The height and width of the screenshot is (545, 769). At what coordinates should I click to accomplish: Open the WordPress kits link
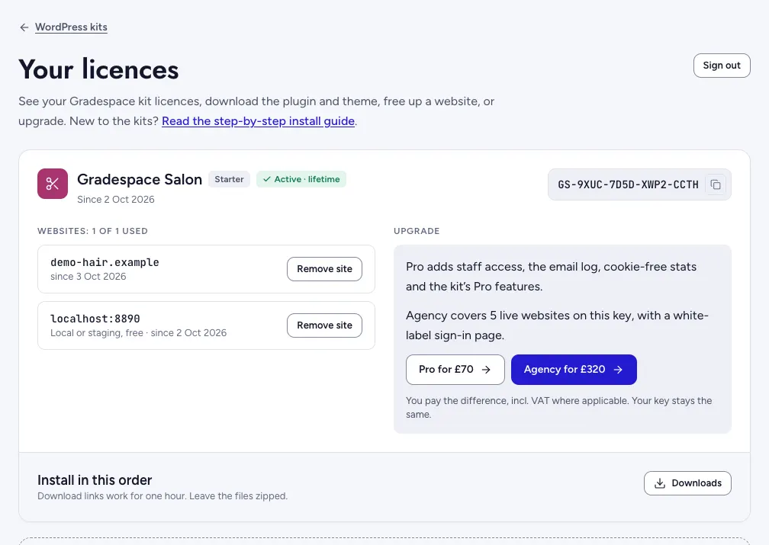71,27
